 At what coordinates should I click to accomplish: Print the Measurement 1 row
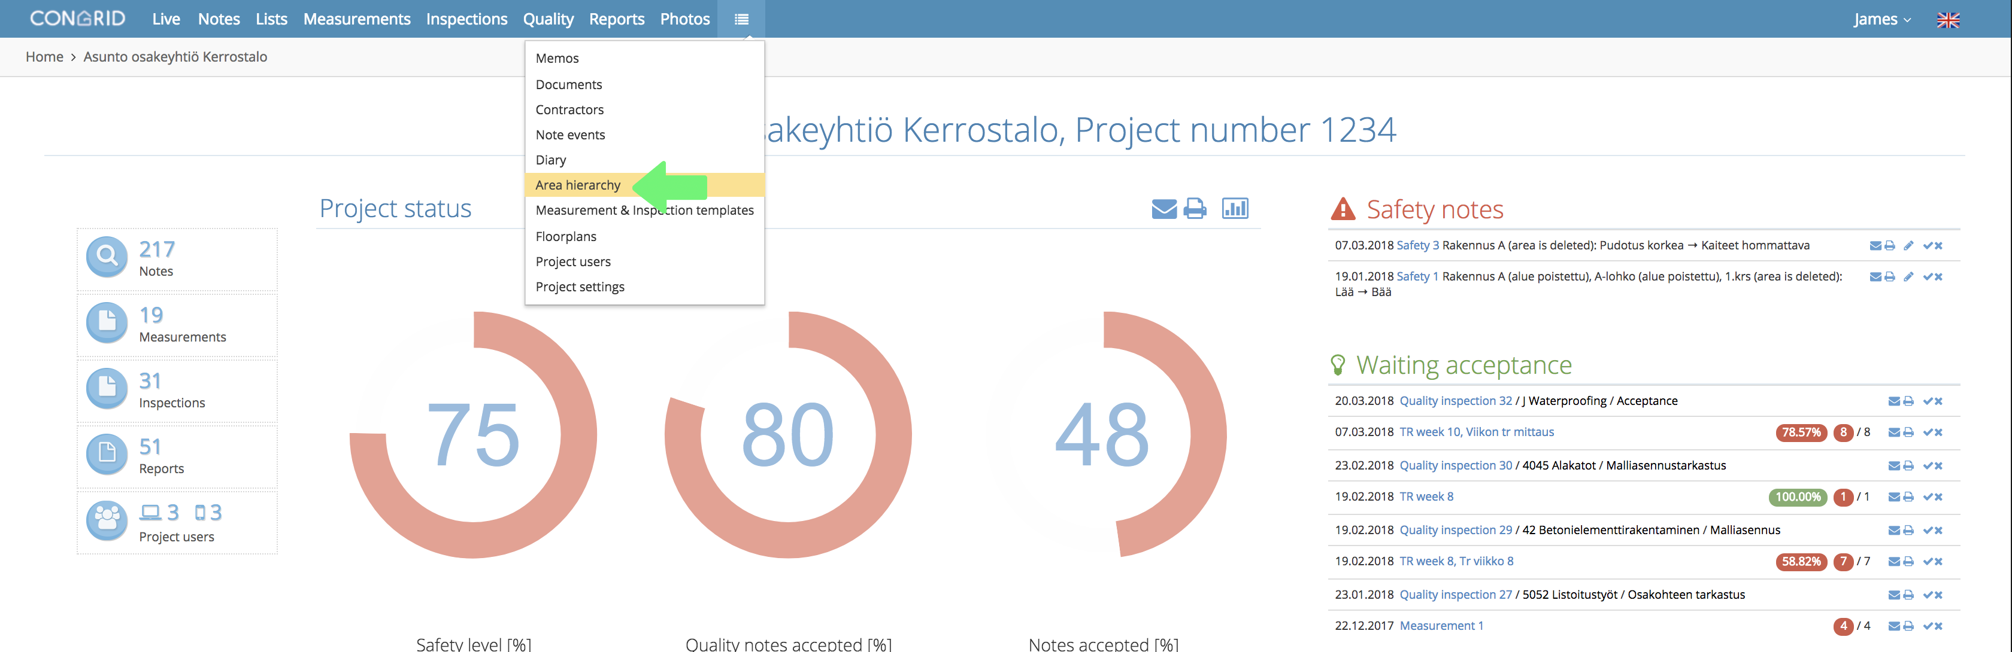click(x=1908, y=626)
